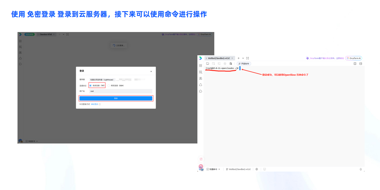Click the 轻量应用服务器 (Lighthouse) server field
380x190 pixels.
point(102,80)
